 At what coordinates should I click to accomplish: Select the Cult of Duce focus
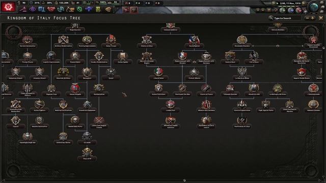click(254, 58)
